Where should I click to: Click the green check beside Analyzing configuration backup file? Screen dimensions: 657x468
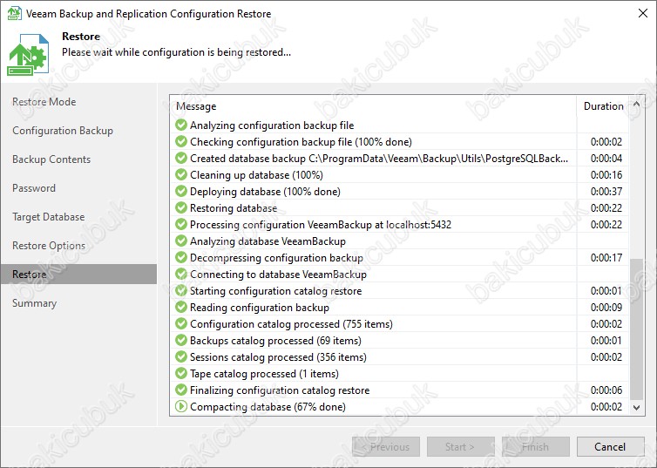[181, 125]
